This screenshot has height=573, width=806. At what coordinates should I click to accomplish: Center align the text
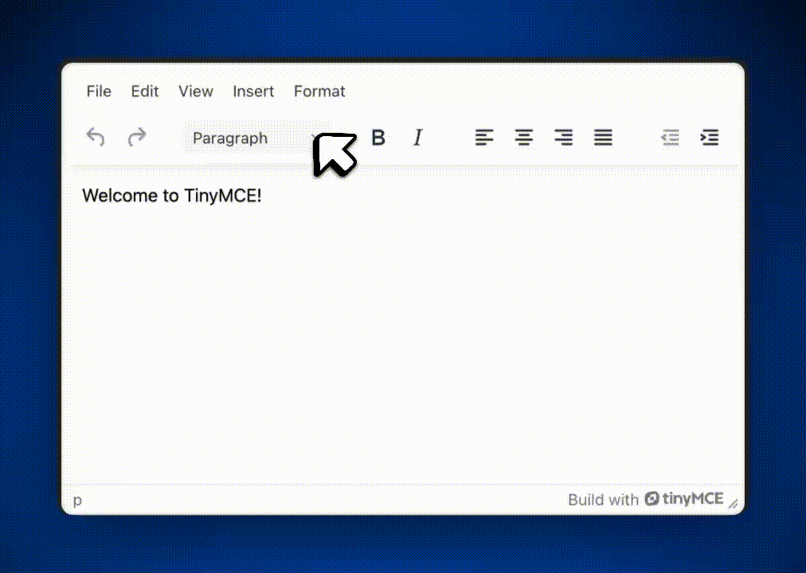coord(524,138)
